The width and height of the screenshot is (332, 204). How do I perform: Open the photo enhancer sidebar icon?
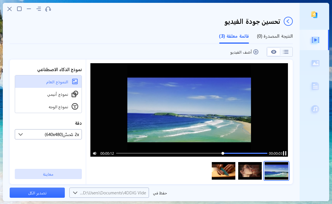pos(315,63)
